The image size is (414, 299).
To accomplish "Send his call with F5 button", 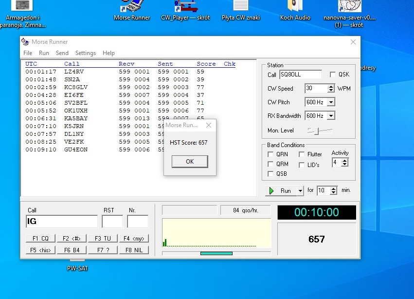I will (x=40, y=250).
